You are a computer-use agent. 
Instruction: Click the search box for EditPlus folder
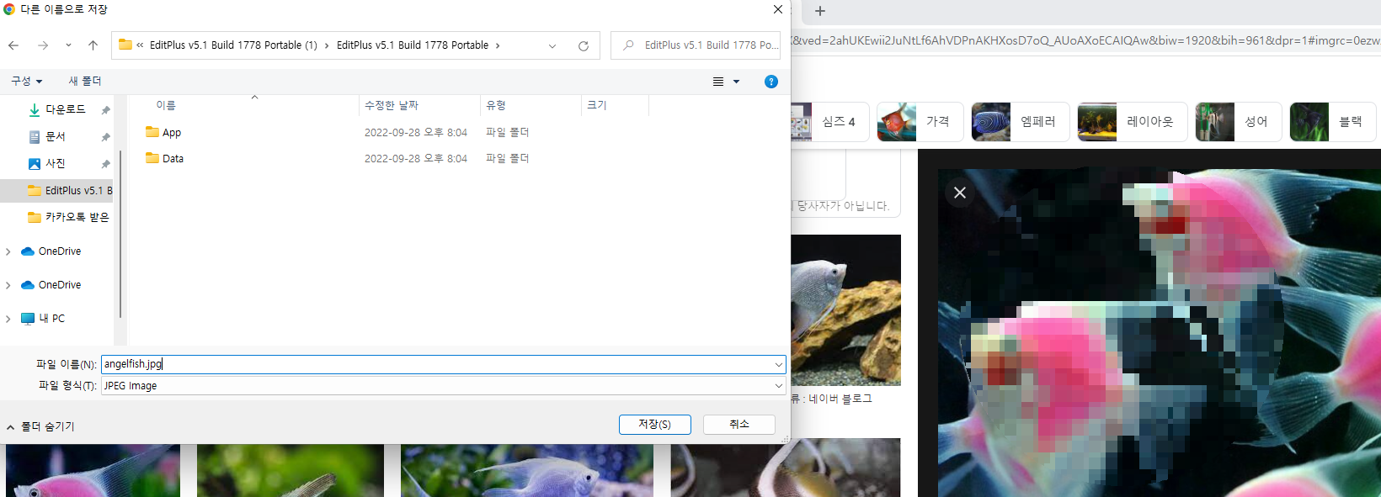(696, 45)
